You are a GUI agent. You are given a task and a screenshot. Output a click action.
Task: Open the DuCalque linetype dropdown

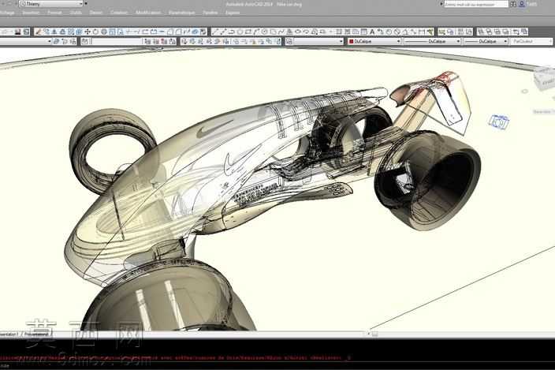coord(432,42)
